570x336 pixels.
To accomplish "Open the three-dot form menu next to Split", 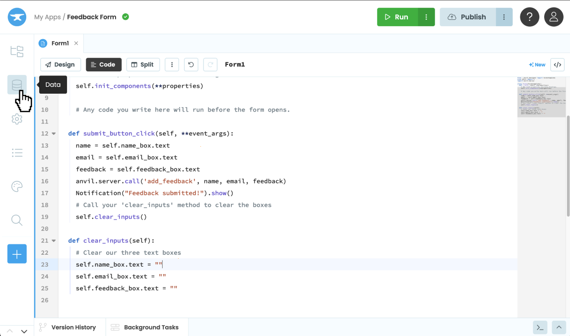I will 172,64.
